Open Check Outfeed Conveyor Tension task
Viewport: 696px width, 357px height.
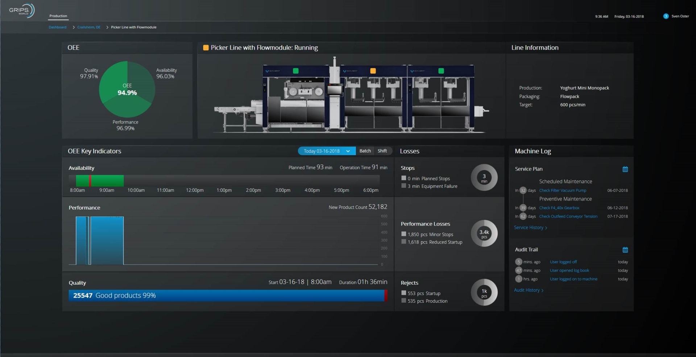[568, 216]
